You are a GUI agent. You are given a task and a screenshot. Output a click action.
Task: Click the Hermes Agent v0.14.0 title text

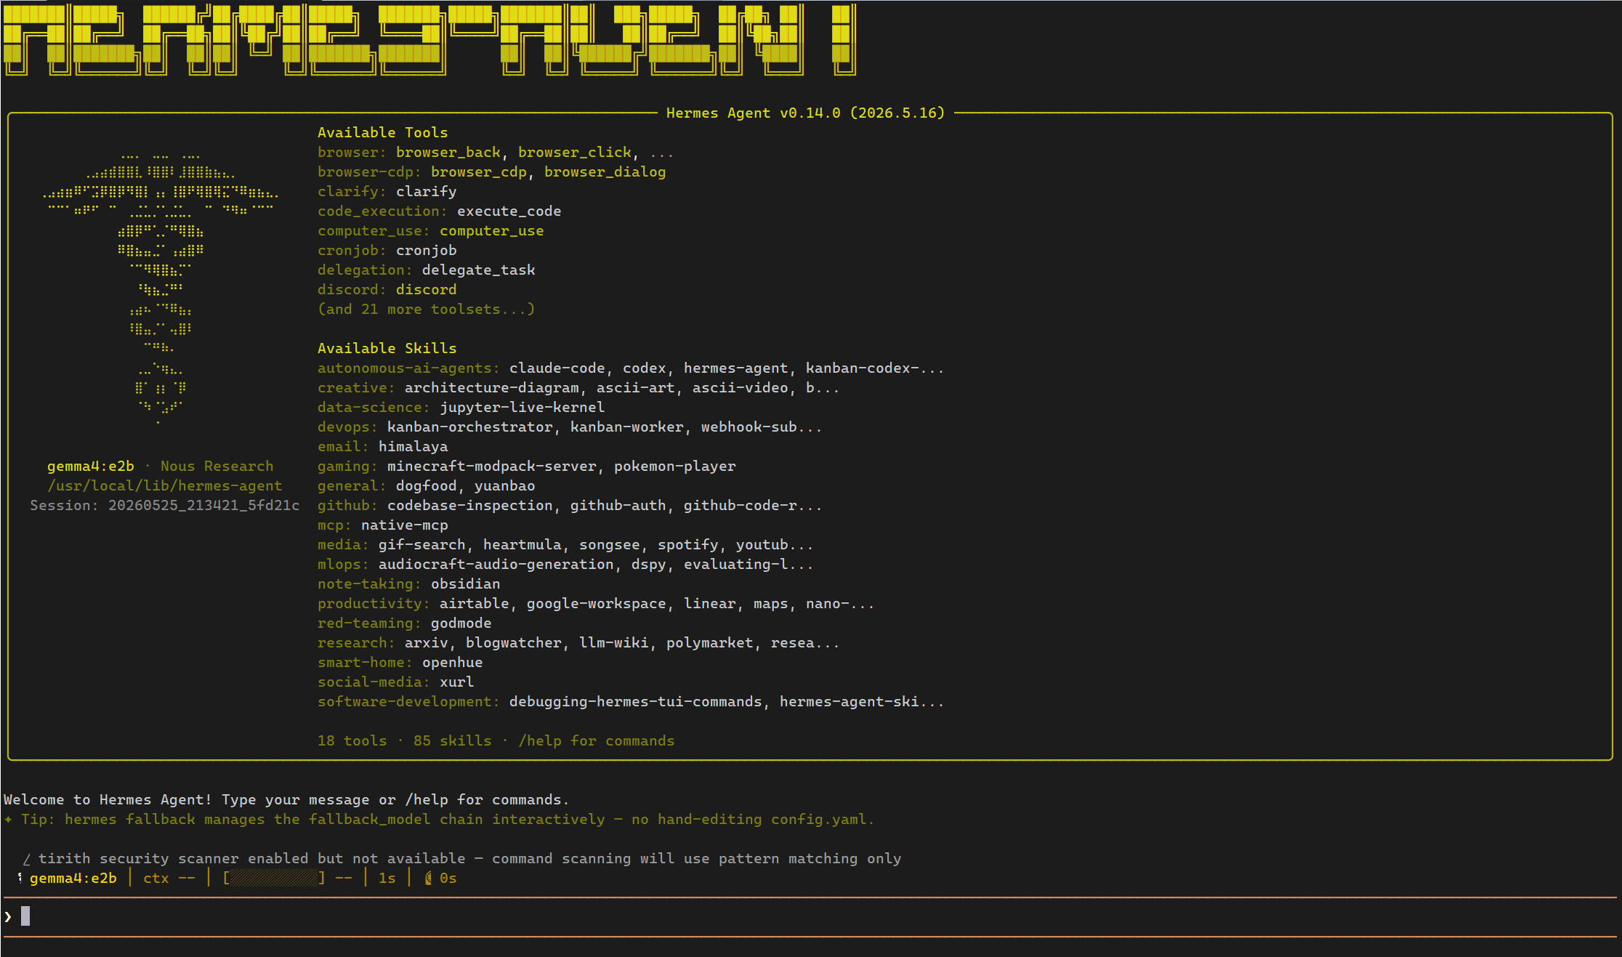pyautogui.click(x=805, y=113)
